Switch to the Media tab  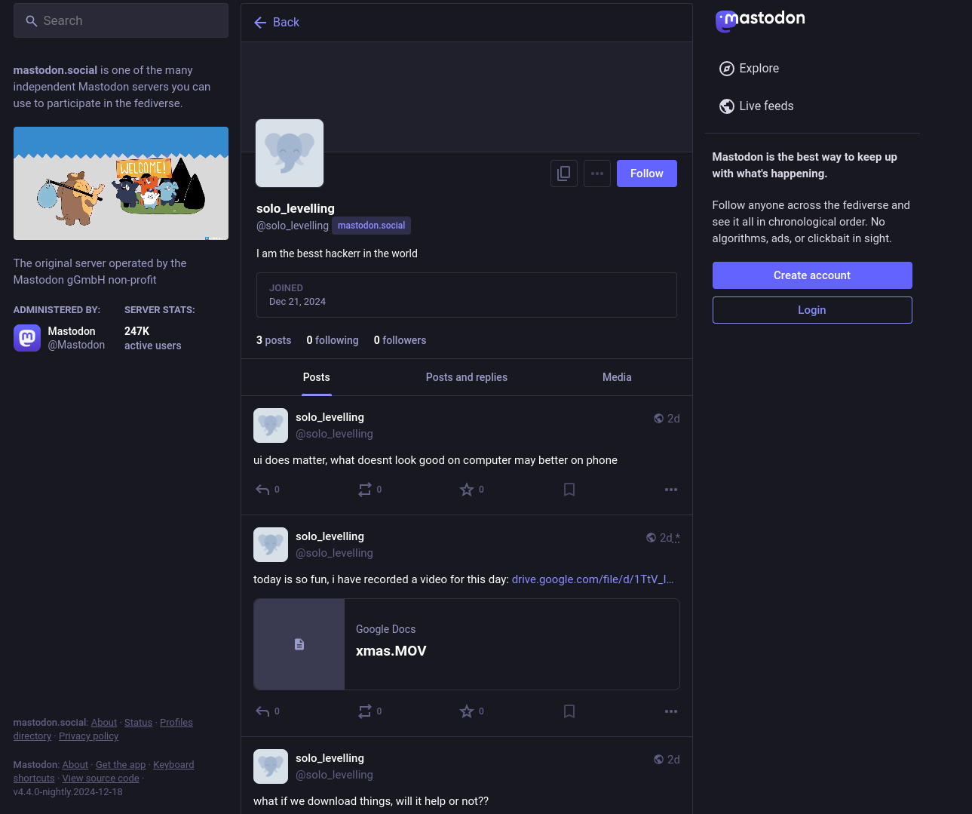(617, 377)
